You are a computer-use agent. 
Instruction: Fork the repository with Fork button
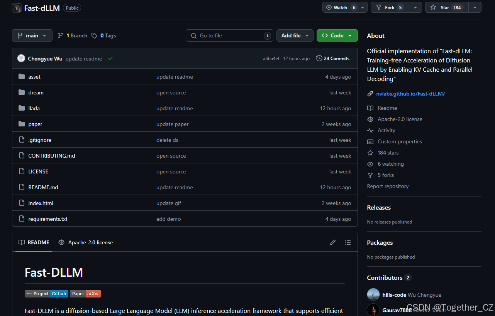pyautogui.click(x=390, y=8)
